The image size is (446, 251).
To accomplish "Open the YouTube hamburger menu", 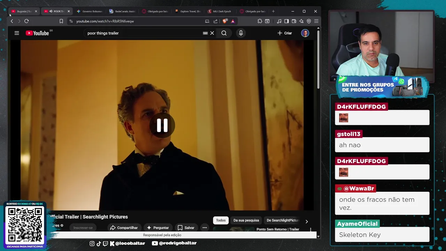I will [17, 33].
